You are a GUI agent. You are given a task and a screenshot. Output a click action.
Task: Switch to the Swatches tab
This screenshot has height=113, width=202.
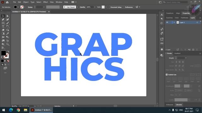[169, 18]
